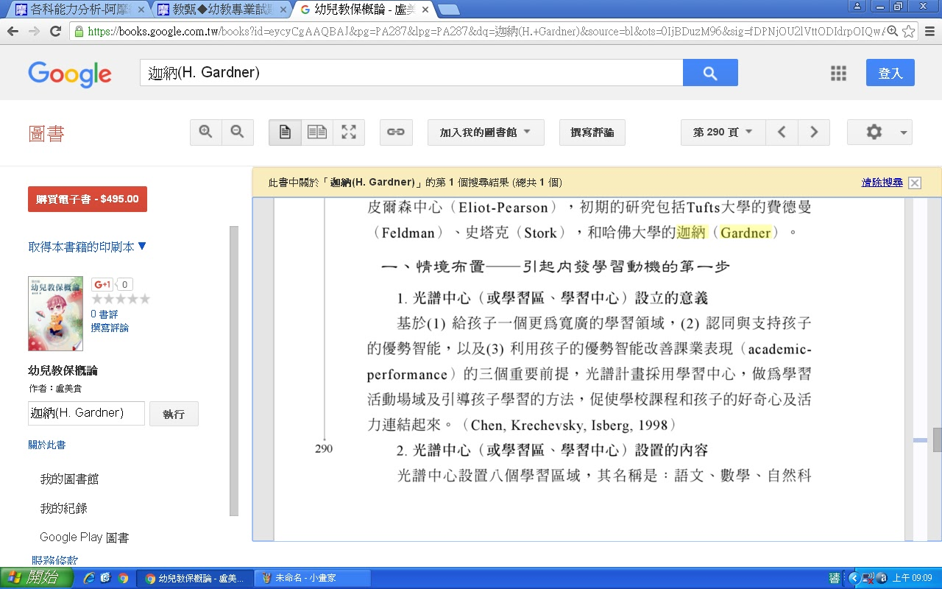The image size is (942, 589).
Task: Switch to single page view
Action: point(285,133)
